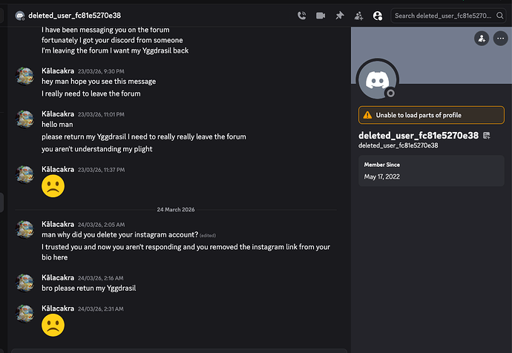
Task: Click add friend button on profile banner
Action: tap(482, 38)
